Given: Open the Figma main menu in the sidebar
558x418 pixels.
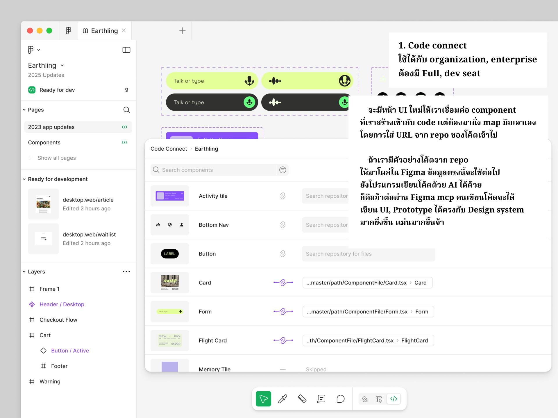Looking at the screenshot, I should [x=34, y=50].
